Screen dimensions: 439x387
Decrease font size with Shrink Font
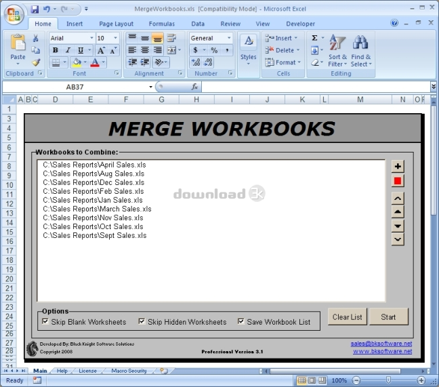pos(113,50)
